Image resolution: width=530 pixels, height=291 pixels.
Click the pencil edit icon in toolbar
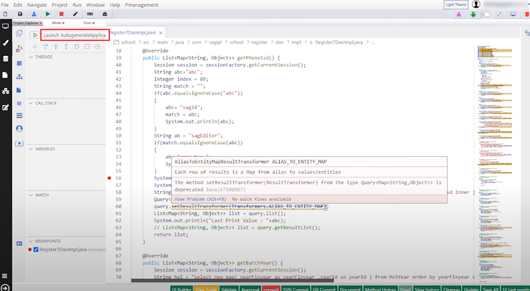pos(75,14)
